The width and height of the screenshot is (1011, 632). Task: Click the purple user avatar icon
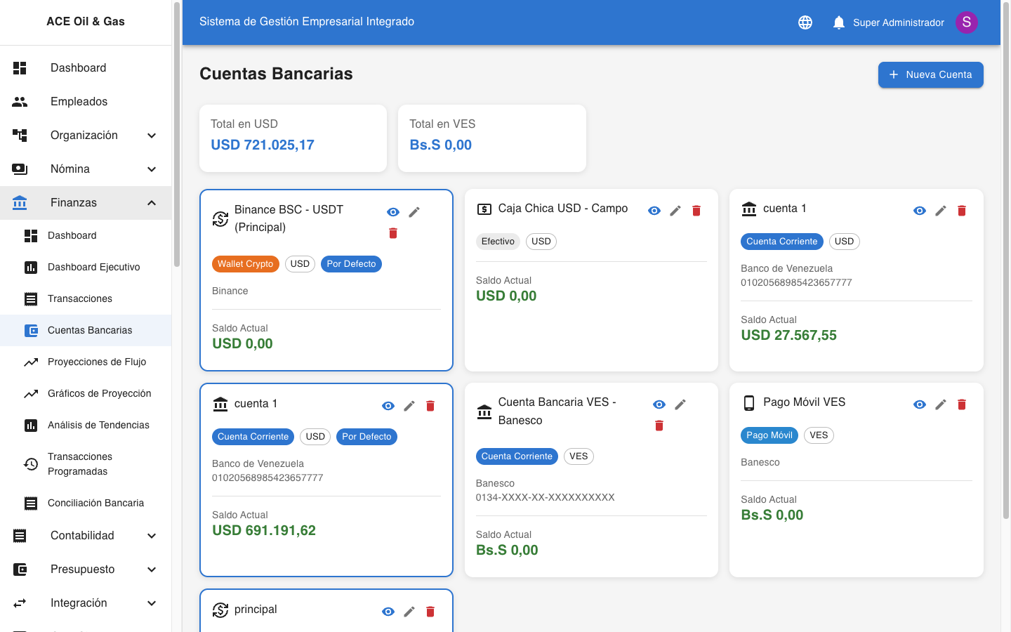click(x=967, y=22)
